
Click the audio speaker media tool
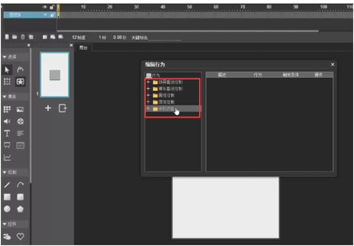(x=7, y=122)
